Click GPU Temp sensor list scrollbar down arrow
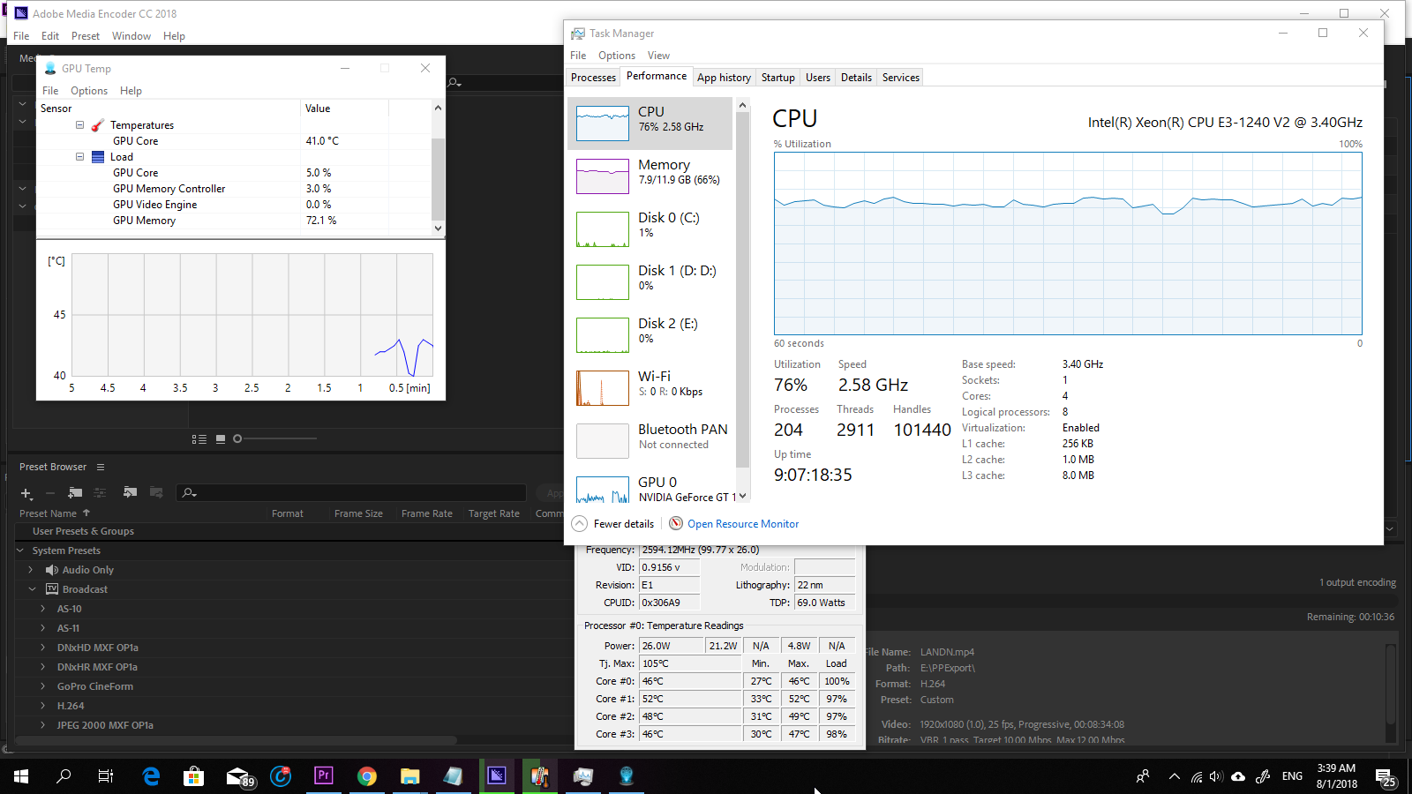Viewport: 1412px width, 794px height. pyautogui.click(x=438, y=228)
